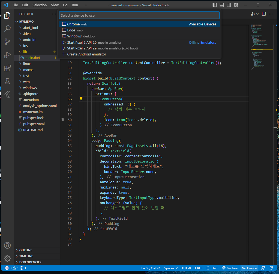Viewport: 279px width, 274px height.
Task: Open the Flutter sidebar icon
Action: (7, 94)
